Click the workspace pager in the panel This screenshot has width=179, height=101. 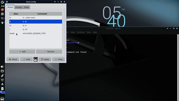click(3, 92)
